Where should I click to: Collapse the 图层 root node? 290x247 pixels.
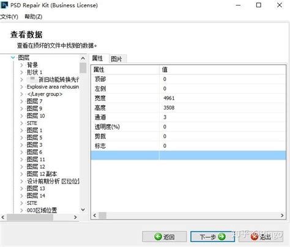[x=13, y=57]
